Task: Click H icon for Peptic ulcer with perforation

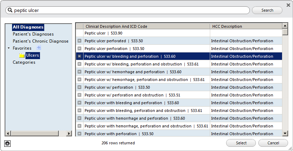Action: pyautogui.click(x=79, y=134)
